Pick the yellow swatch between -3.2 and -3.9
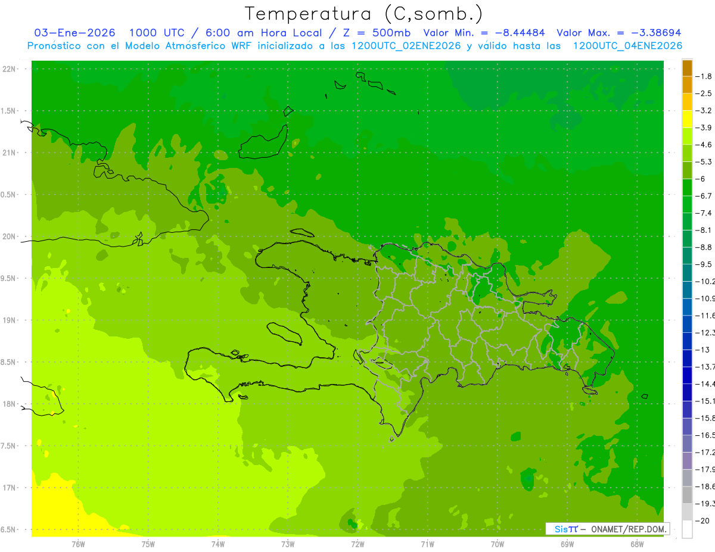Screen dimensions: 715x552 pyautogui.click(x=687, y=119)
